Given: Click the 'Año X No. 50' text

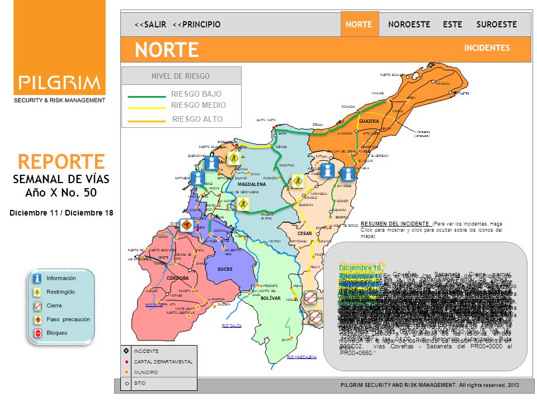Looking at the screenshot, I should pos(61,193).
